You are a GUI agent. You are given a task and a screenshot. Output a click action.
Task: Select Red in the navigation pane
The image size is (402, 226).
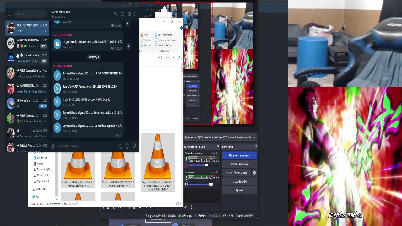pos(35,196)
